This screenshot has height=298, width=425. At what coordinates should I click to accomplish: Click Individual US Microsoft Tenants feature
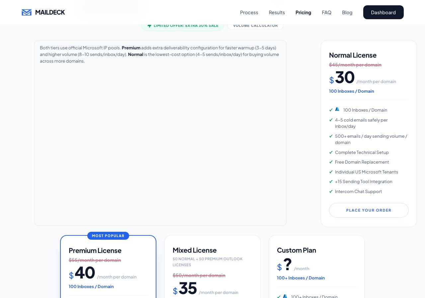click(x=367, y=172)
